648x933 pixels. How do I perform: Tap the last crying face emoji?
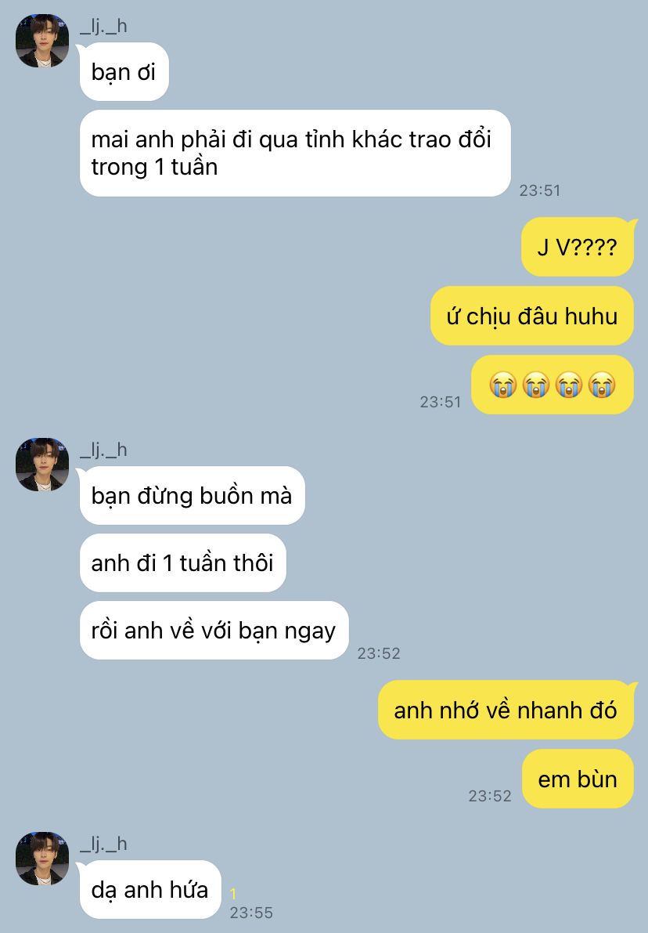coord(602,385)
